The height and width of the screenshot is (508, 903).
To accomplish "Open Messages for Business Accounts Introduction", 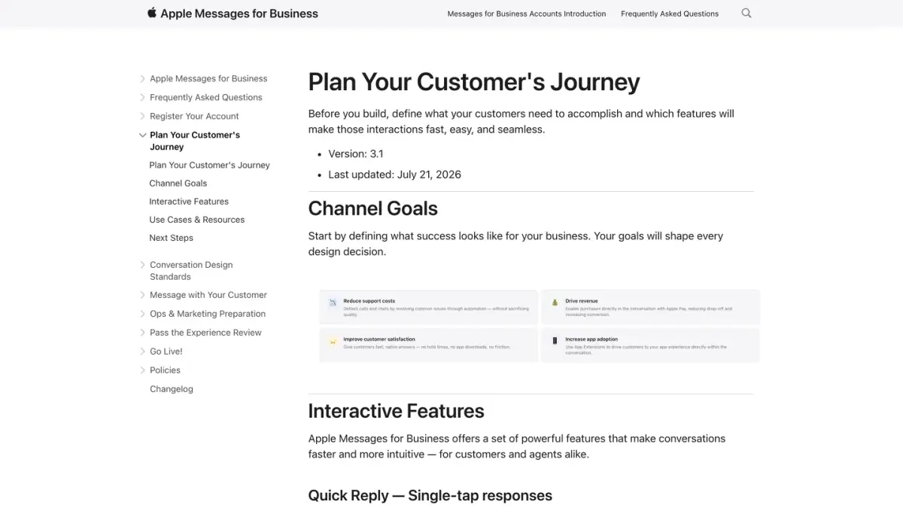I will coord(527,14).
